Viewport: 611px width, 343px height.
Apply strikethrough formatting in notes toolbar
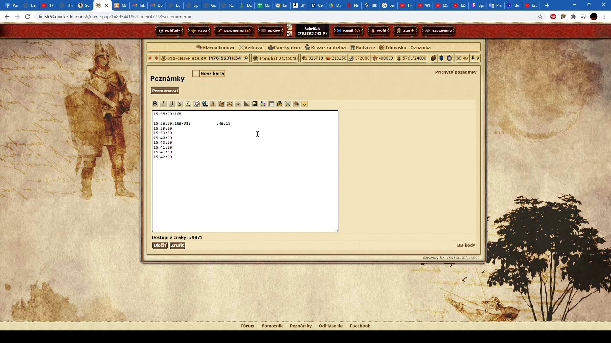point(179,104)
